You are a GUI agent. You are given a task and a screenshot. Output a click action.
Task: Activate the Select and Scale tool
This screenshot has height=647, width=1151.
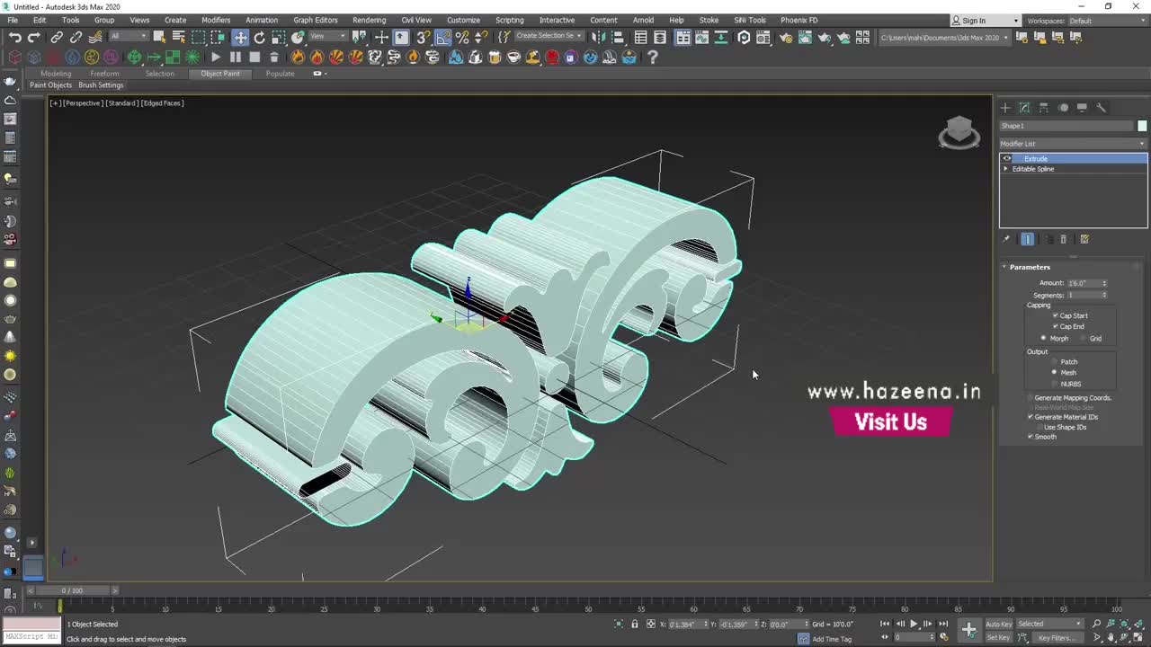[279, 37]
